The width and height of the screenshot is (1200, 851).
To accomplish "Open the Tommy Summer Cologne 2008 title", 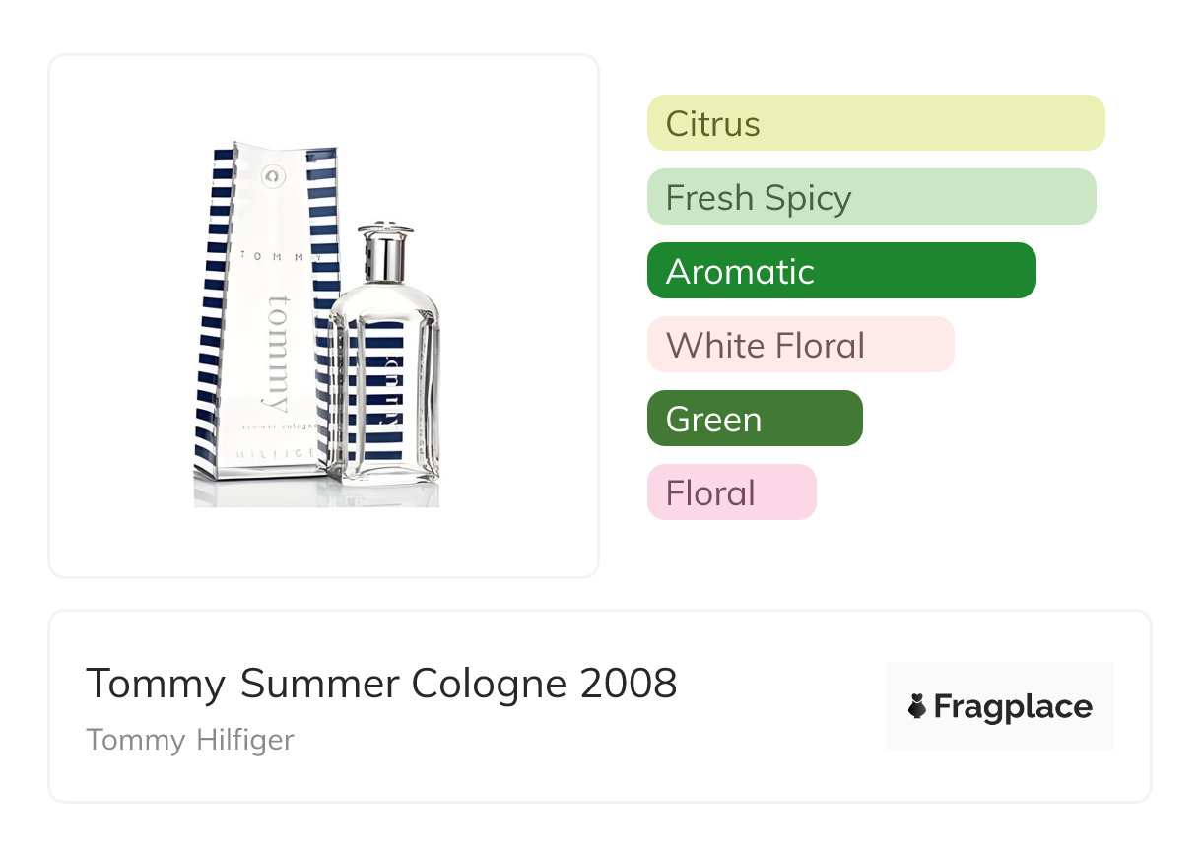I will 381,684.
